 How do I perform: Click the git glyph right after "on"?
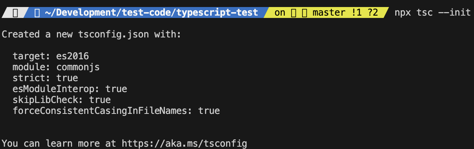tap(294, 13)
